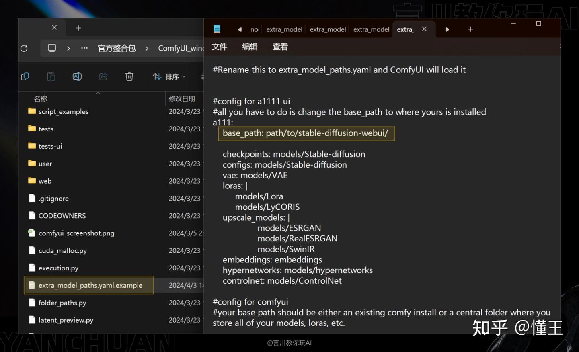
Task: Close the current File Explorer tab
Action: coord(54,27)
